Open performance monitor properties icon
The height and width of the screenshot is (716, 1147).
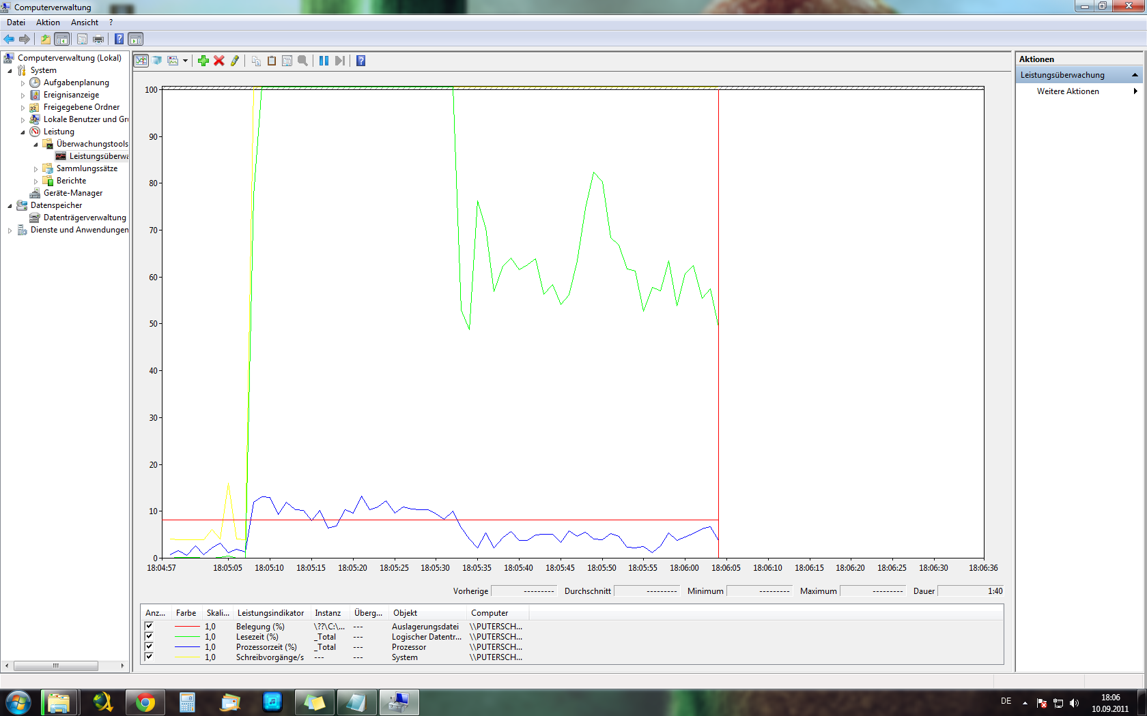(287, 61)
